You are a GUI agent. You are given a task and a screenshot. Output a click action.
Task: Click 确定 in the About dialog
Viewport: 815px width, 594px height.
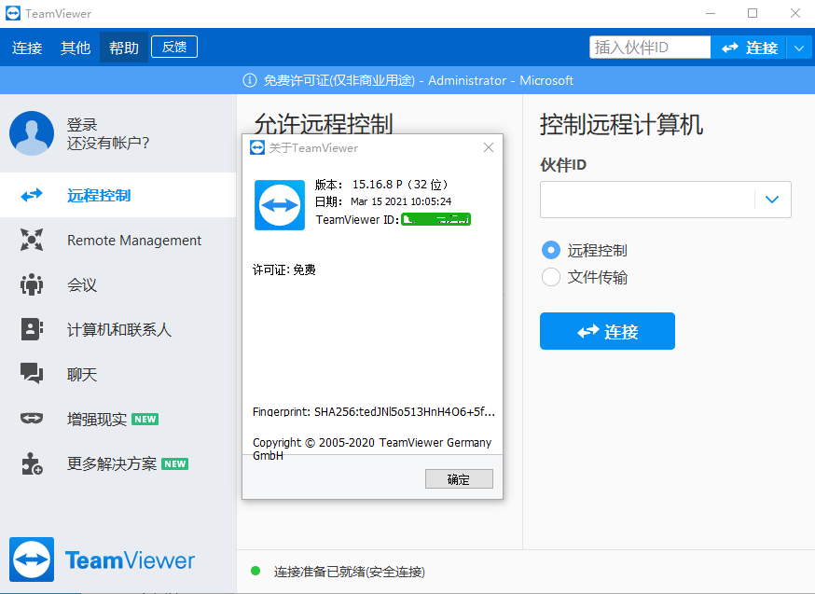point(459,479)
